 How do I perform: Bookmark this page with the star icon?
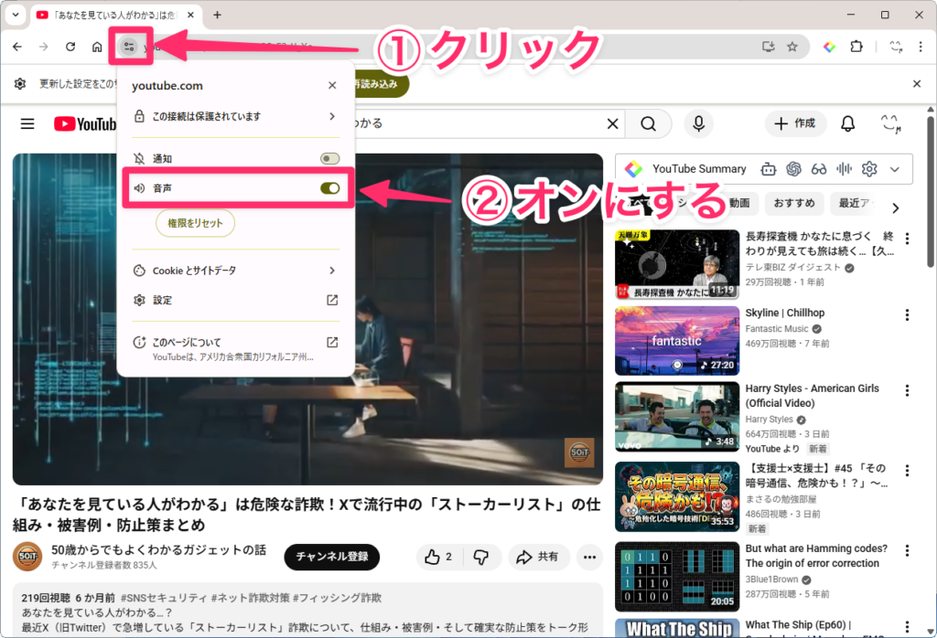(792, 48)
